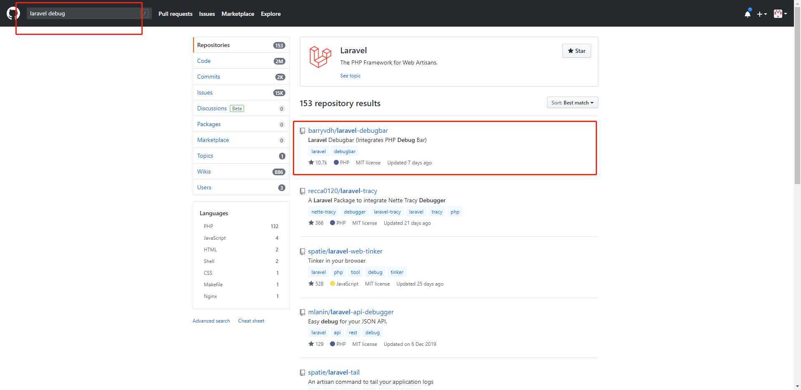Open Advanced search link
Image resolution: width=801 pixels, height=390 pixels.
tap(211, 321)
